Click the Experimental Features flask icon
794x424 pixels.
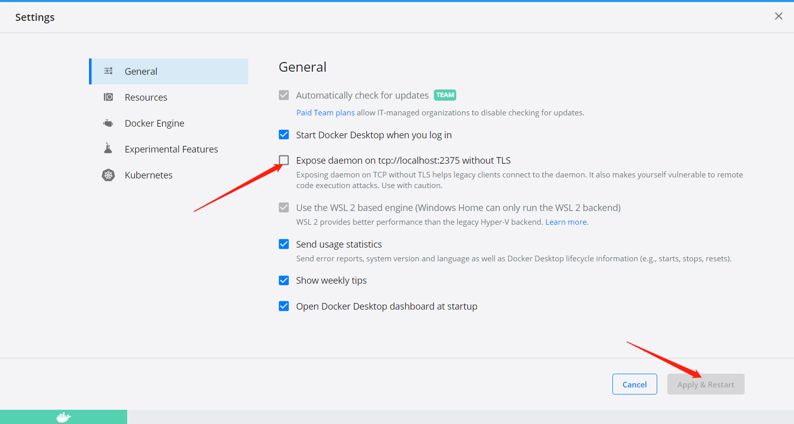(x=108, y=148)
